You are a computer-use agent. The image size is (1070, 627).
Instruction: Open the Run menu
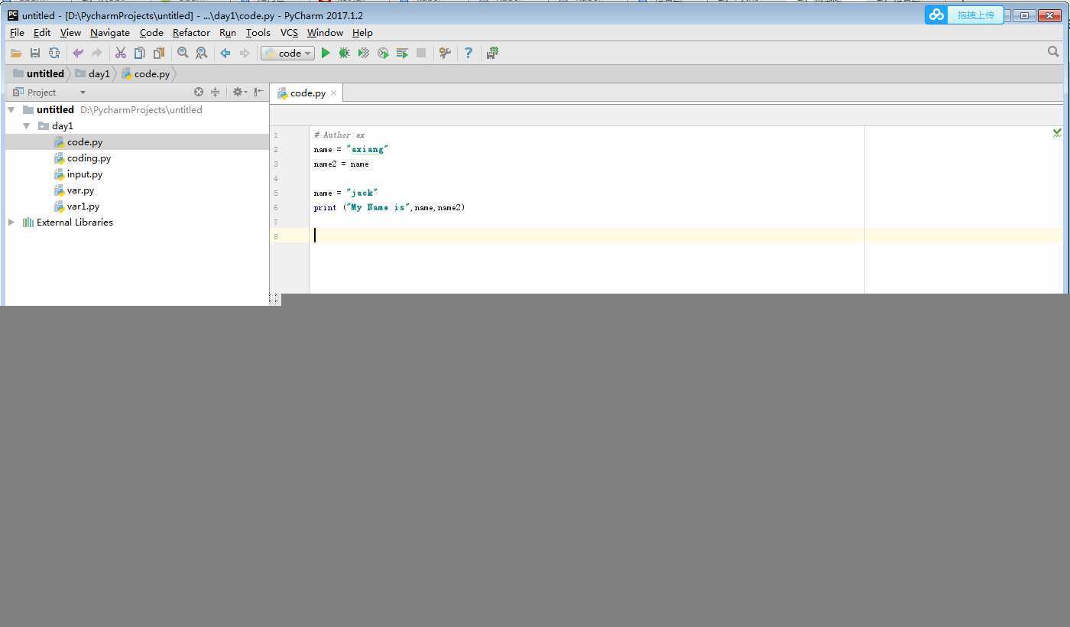tap(228, 33)
